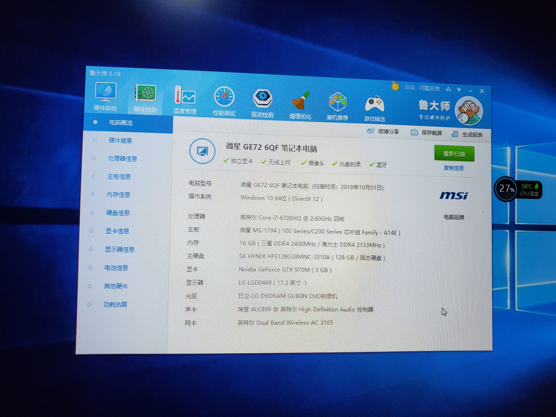Select 电脑概览 in the sidebar
Viewport: 556px width, 417px height.
coord(128,123)
